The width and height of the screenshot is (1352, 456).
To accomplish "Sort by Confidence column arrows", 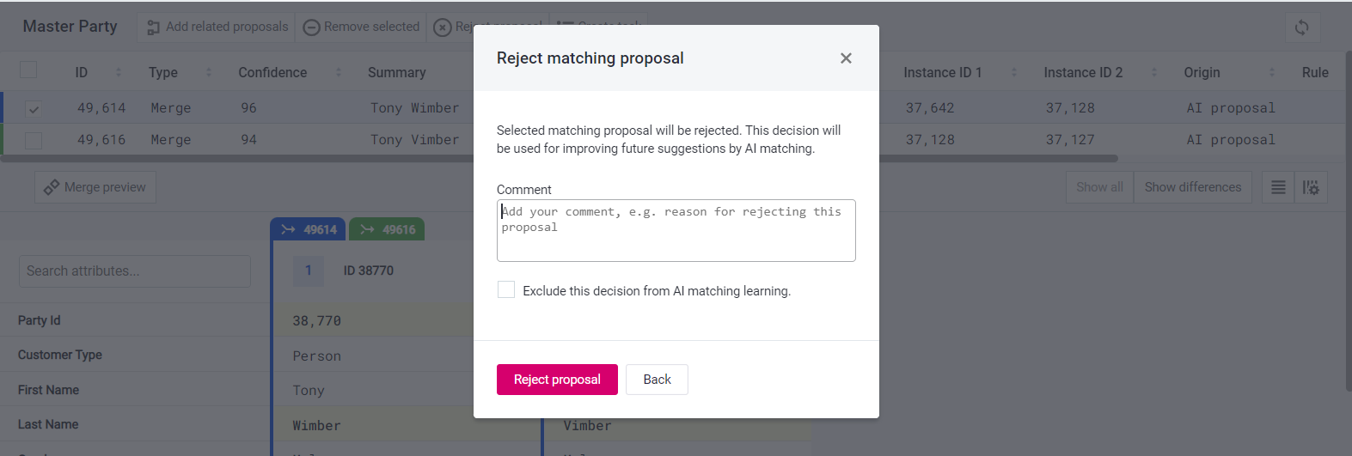I will click(x=339, y=72).
